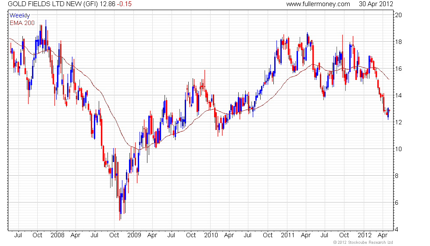Click the y-axis label 16

[398, 69]
